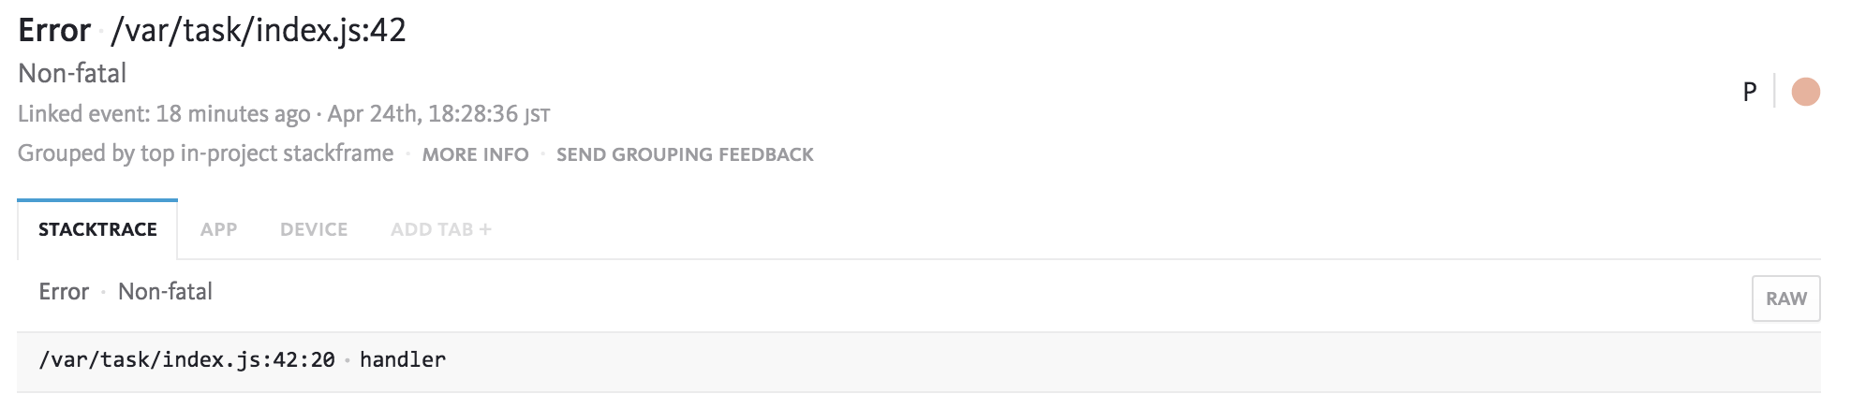
Task: Click the Apr 24th, 18:28:36 timestamp
Action: (x=422, y=114)
